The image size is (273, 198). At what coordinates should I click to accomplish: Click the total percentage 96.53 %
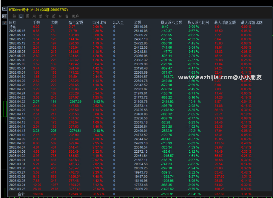(98, 194)
